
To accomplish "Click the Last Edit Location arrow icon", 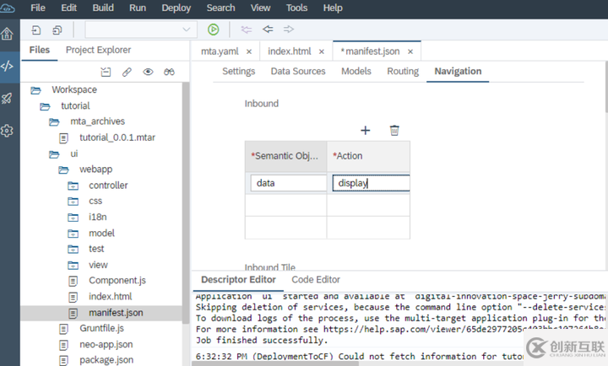I will pyautogui.click(x=247, y=30).
